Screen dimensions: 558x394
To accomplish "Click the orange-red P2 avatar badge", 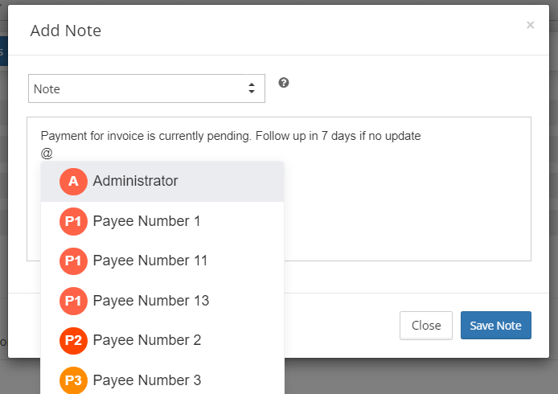I will point(73,341).
